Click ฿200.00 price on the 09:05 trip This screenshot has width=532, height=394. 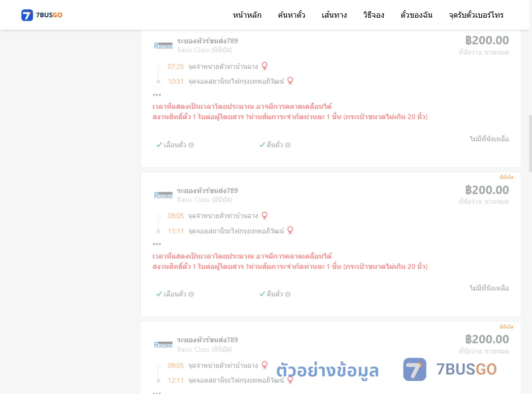click(x=487, y=339)
